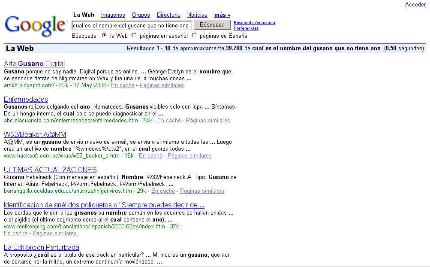
Task: Open the 'más »' menu link
Action: pyautogui.click(x=223, y=15)
